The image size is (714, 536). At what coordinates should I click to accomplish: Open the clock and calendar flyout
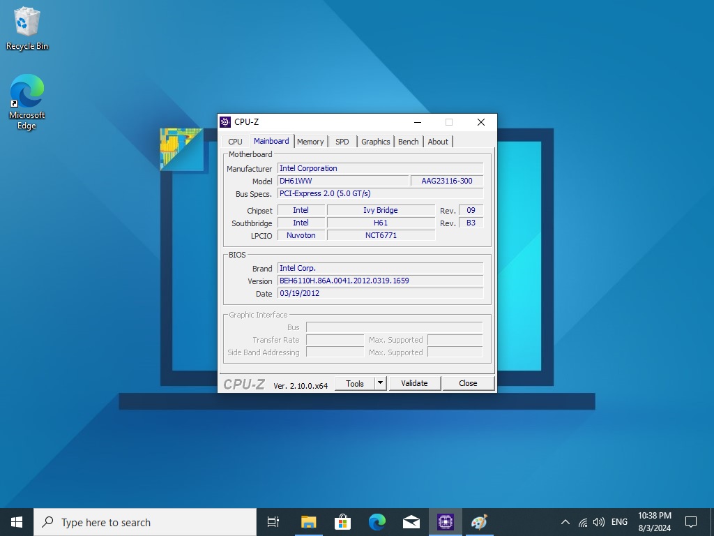coord(654,522)
